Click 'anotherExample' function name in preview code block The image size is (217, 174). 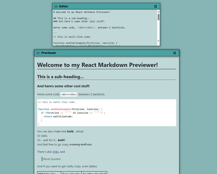(x=60, y=109)
